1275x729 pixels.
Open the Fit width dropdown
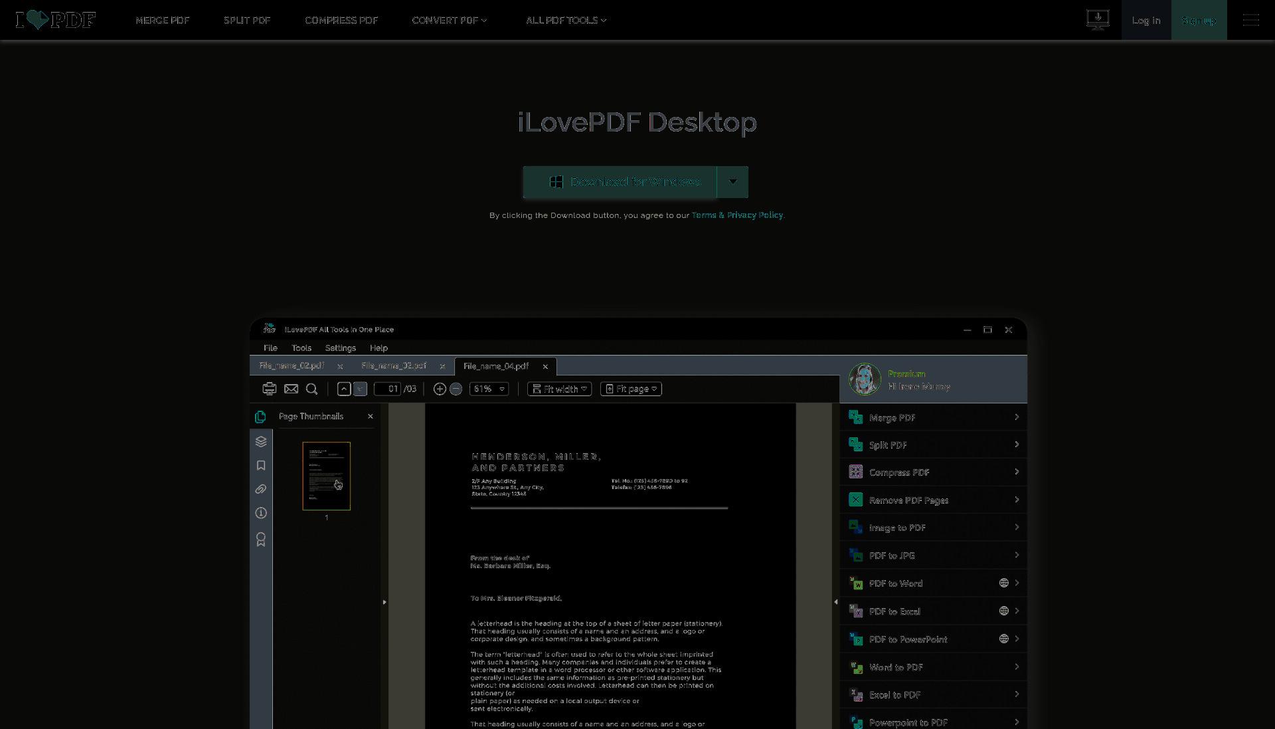[x=559, y=389]
